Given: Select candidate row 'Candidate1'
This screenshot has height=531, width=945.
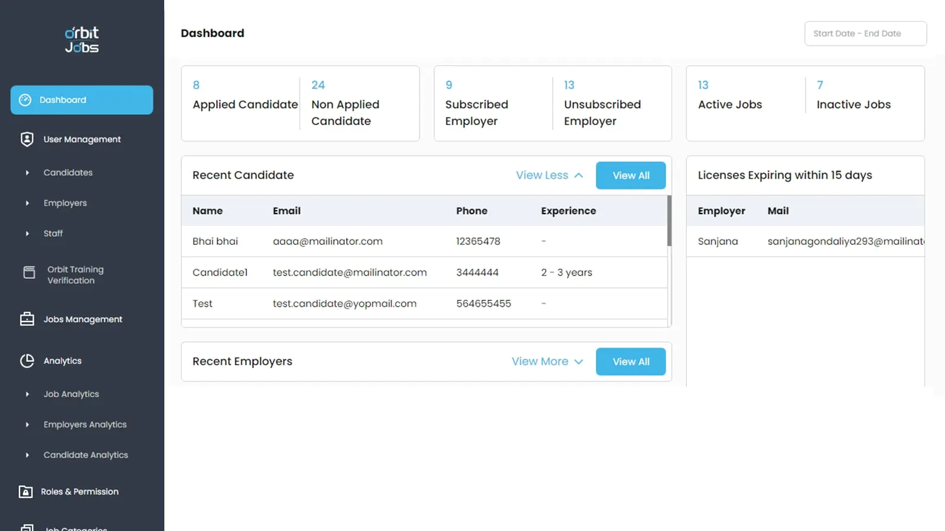Looking at the screenshot, I should pyautogui.click(x=424, y=273).
